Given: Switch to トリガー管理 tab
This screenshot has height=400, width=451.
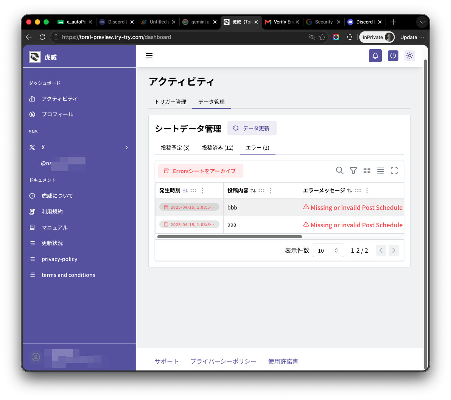Looking at the screenshot, I should (170, 102).
